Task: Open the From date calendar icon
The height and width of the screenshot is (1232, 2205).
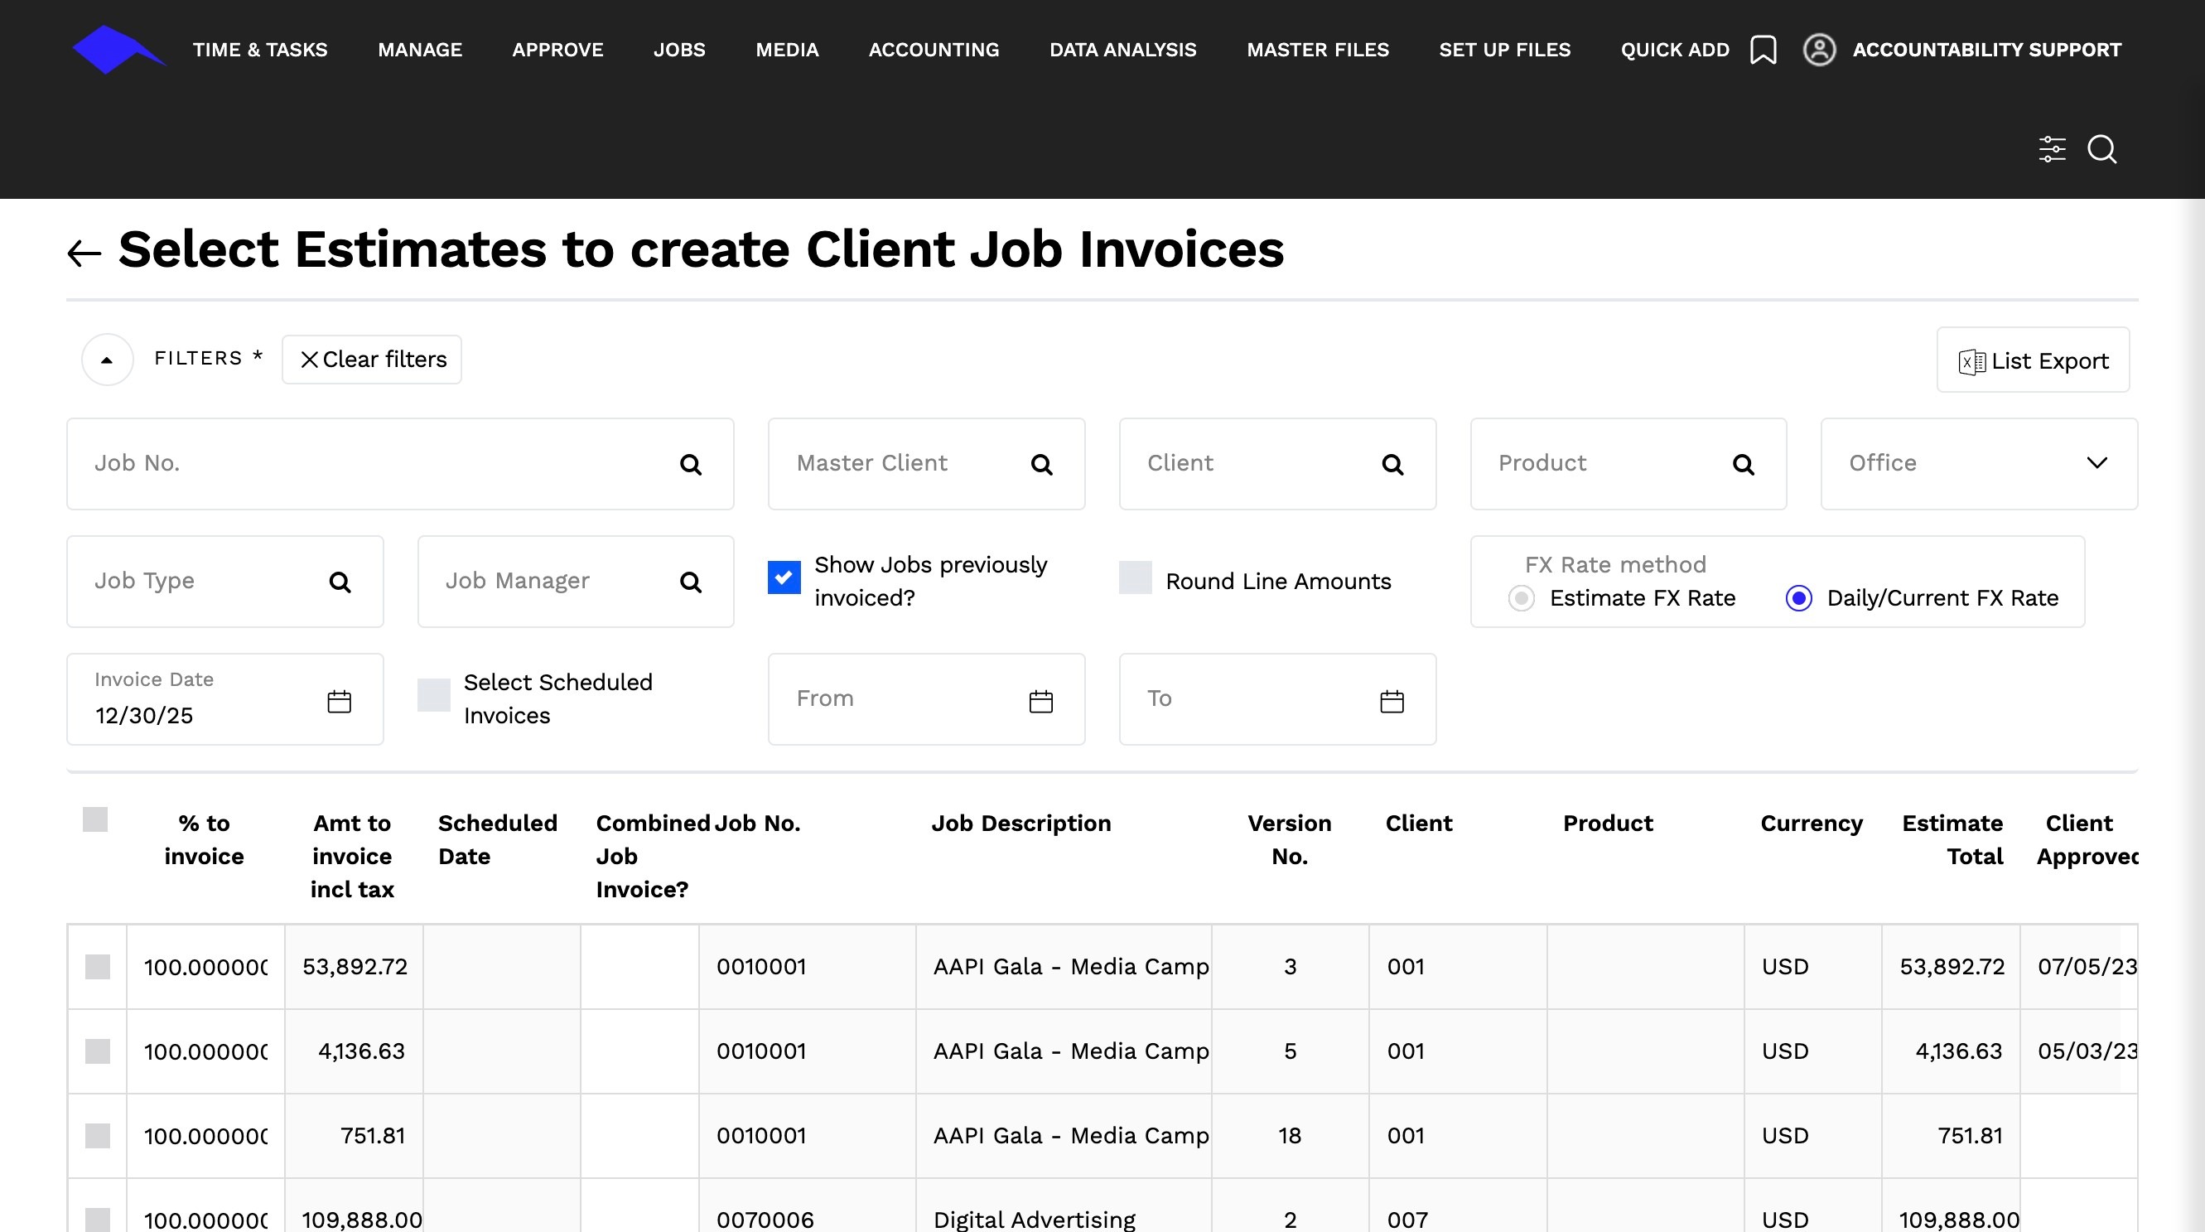Action: 1040,701
